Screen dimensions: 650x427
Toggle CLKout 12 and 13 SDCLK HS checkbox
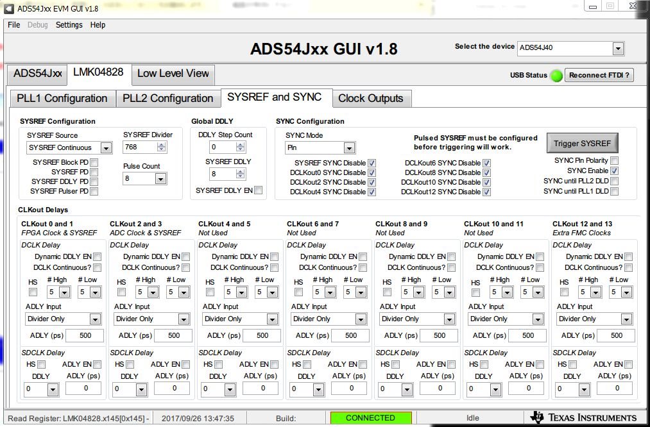click(x=572, y=364)
